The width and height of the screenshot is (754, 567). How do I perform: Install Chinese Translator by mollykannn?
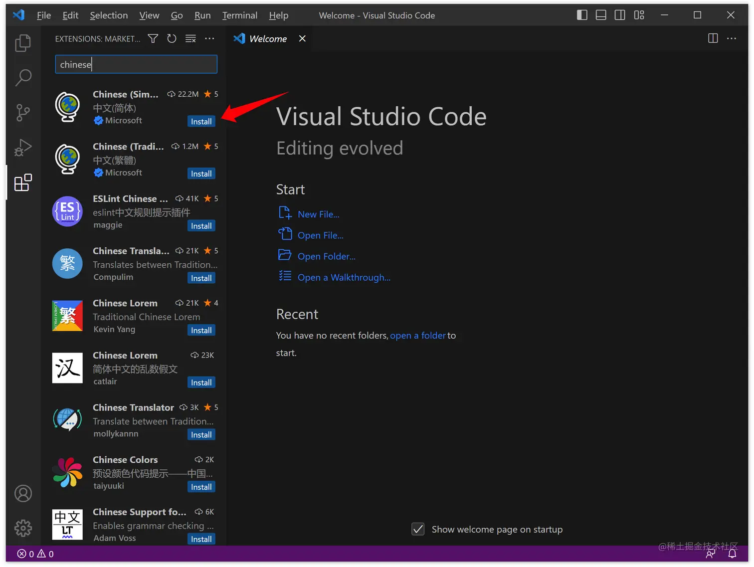[201, 435]
